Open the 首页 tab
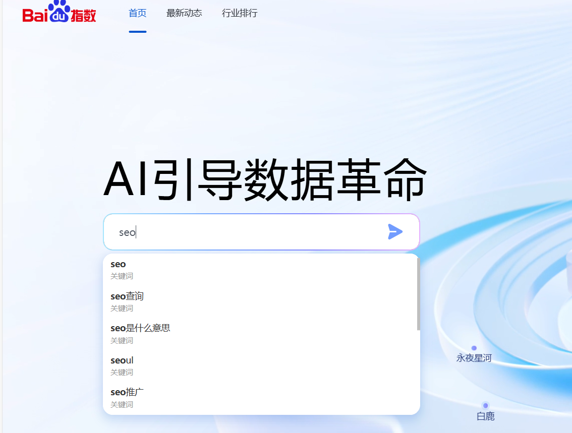Image resolution: width=572 pixels, height=433 pixels. point(137,14)
